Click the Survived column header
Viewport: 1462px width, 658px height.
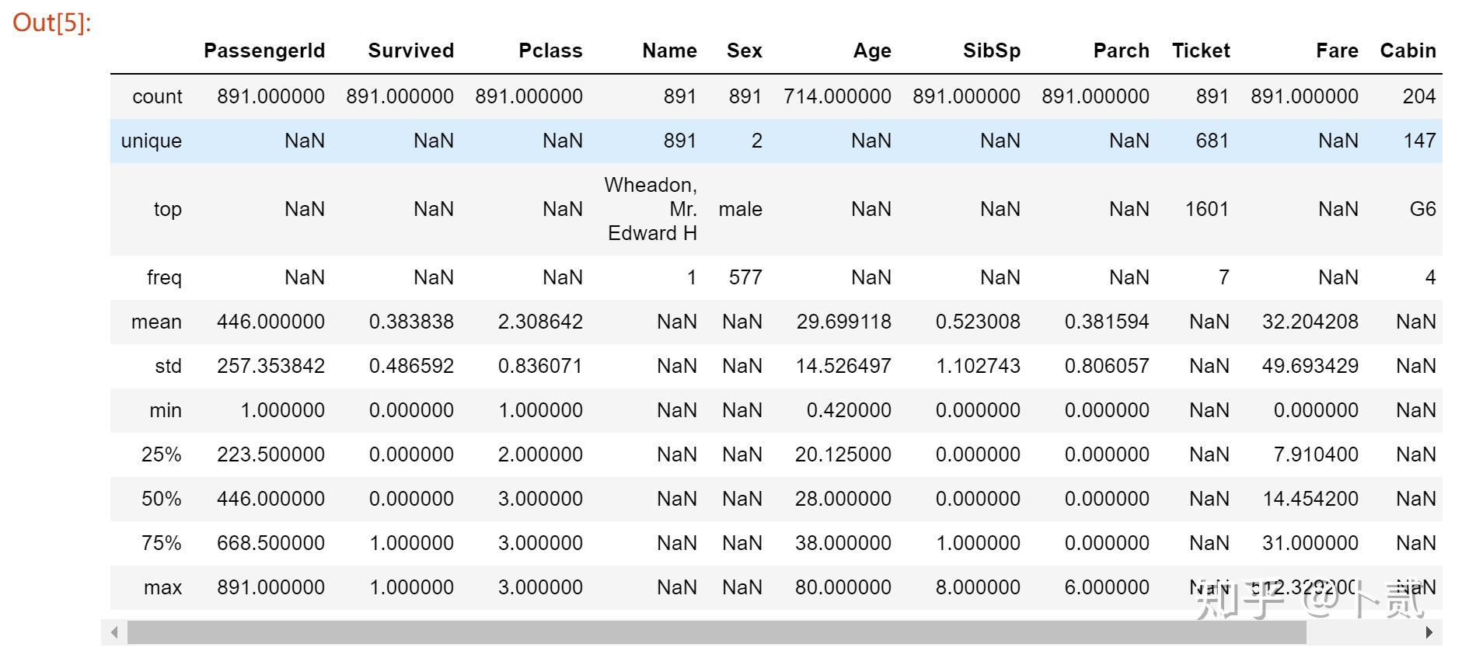[x=410, y=50]
